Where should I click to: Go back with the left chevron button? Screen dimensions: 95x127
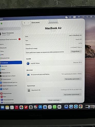25,23
